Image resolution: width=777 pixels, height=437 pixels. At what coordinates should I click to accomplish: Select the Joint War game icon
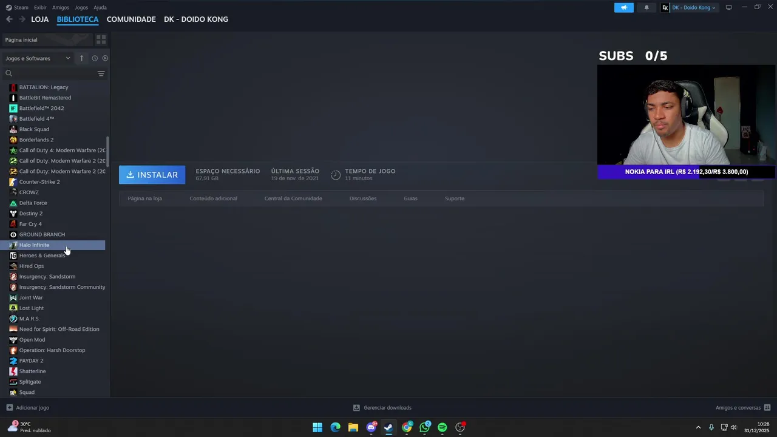click(x=13, y=297)
